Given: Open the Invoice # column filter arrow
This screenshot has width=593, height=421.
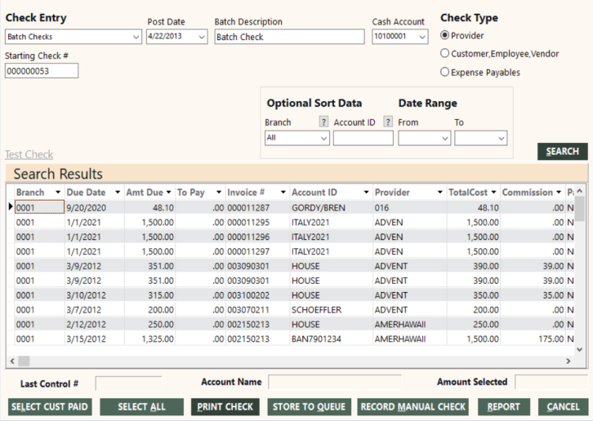Looking at the screenshot, I should pos(283,193).
